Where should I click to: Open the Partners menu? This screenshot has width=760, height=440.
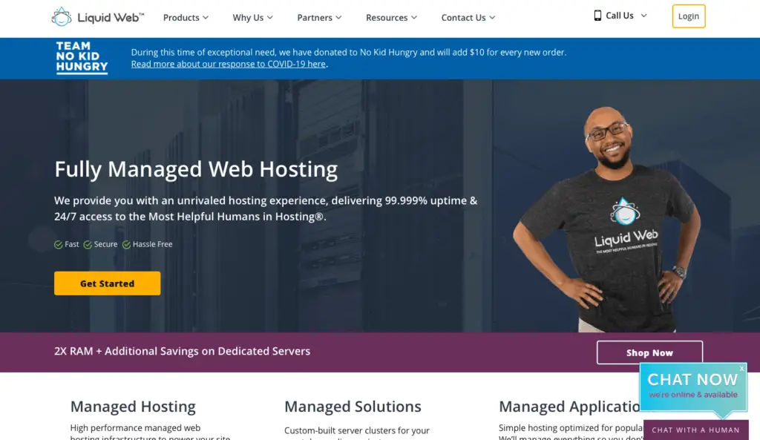319,18
